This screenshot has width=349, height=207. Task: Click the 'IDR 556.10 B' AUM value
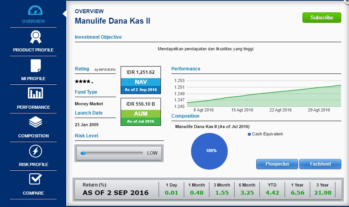click(141, 104)
